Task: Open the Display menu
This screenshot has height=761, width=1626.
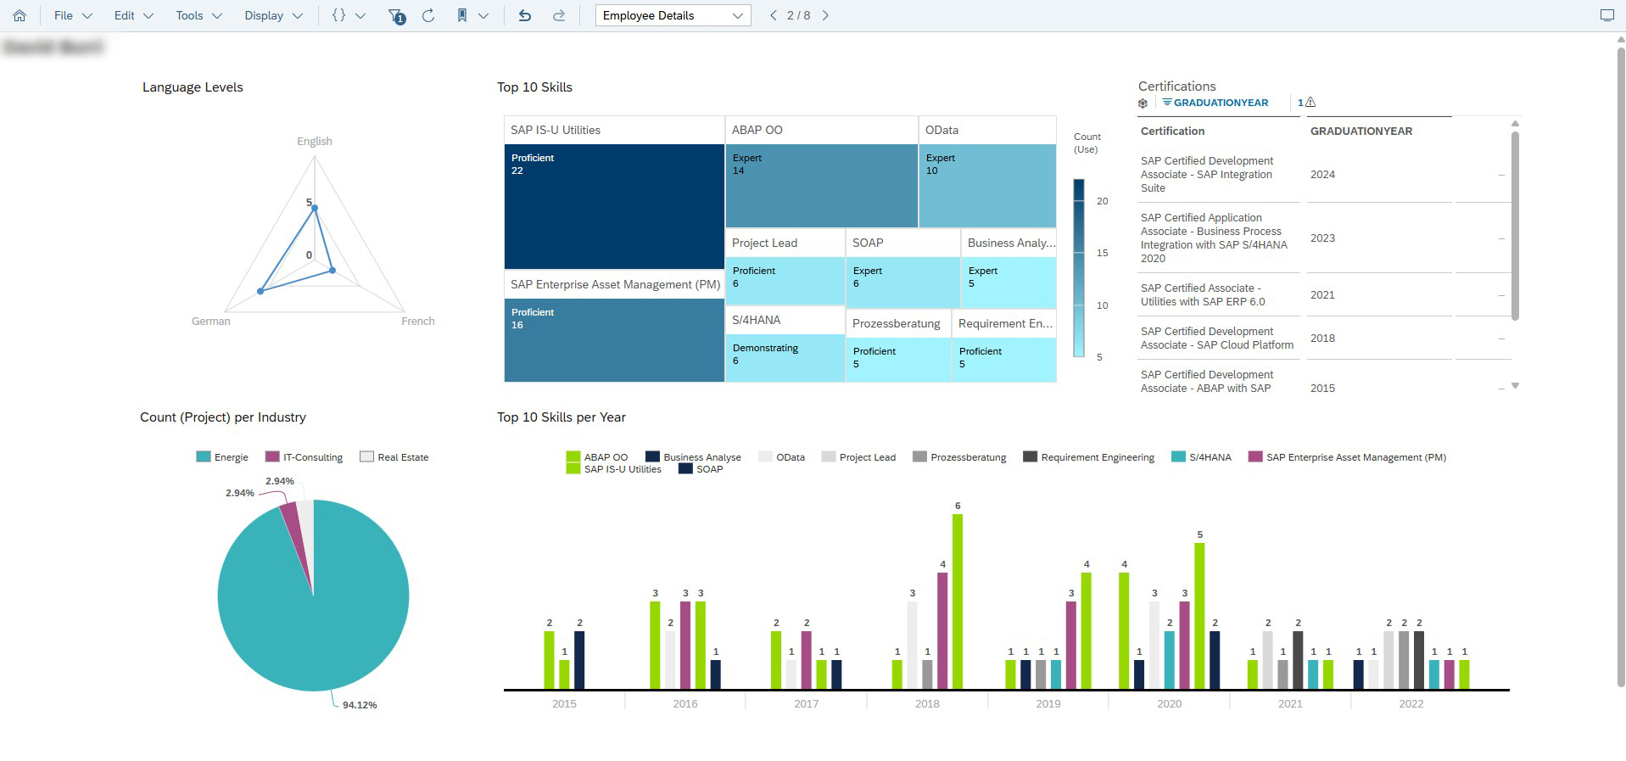Action: pyautogui.click(x=273, y=15)
